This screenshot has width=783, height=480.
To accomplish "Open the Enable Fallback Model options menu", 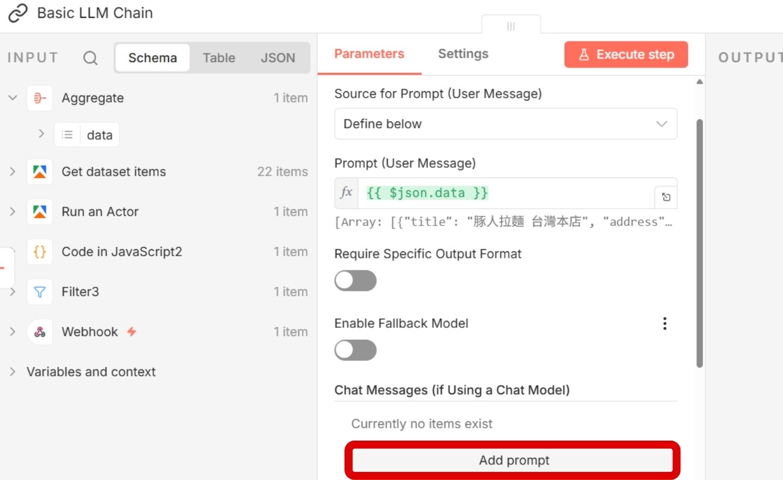I will click(665, 324).
